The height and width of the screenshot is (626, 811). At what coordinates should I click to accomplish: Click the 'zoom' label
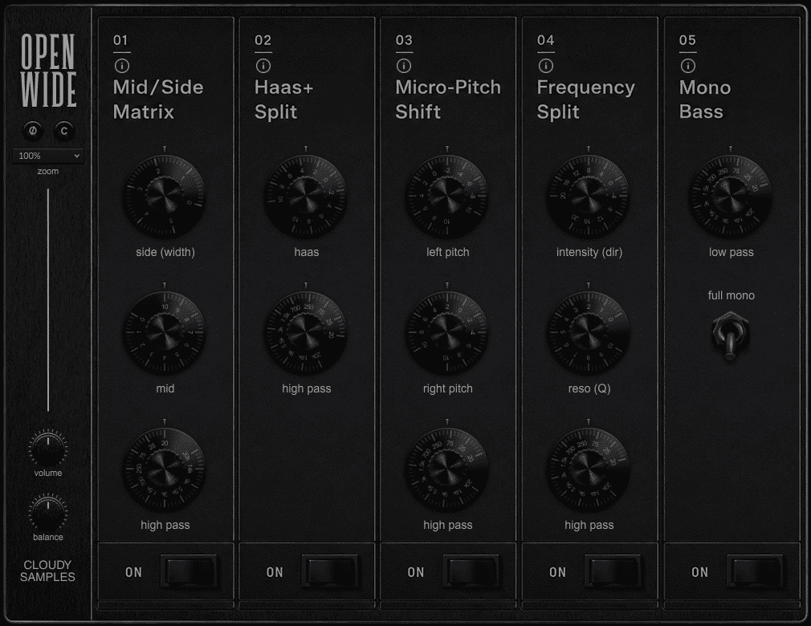tap(48, 171)
